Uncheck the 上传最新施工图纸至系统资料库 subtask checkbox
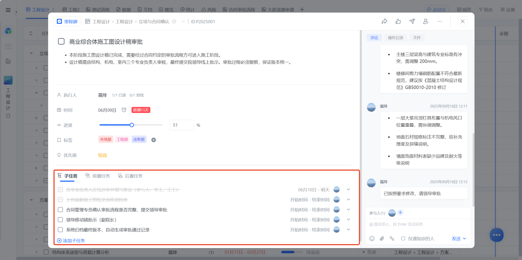Screen dimensions: 522x260 [x=60, y=200]
